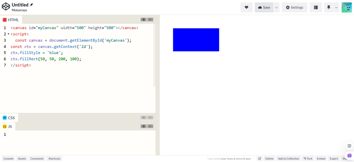Click the canvas tag code line
354x162 pixels.
coord(74,28)
